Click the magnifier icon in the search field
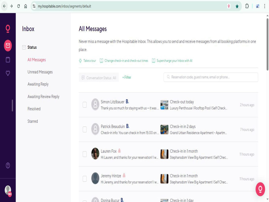 click(x=168, y=77)
